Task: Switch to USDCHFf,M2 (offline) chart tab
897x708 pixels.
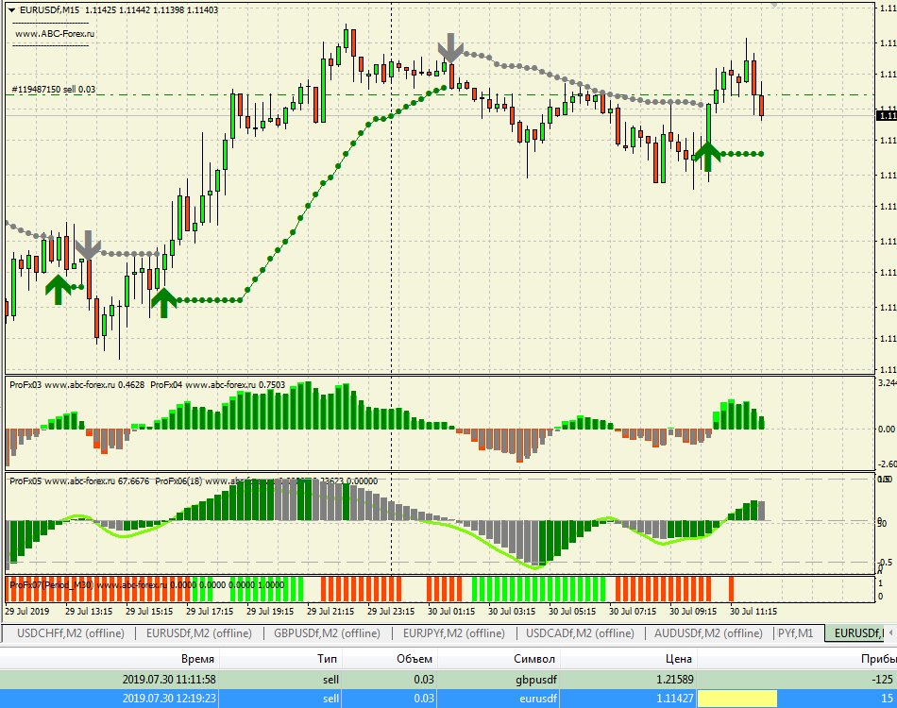Action: pyautogui.click(x=71, y=633)
